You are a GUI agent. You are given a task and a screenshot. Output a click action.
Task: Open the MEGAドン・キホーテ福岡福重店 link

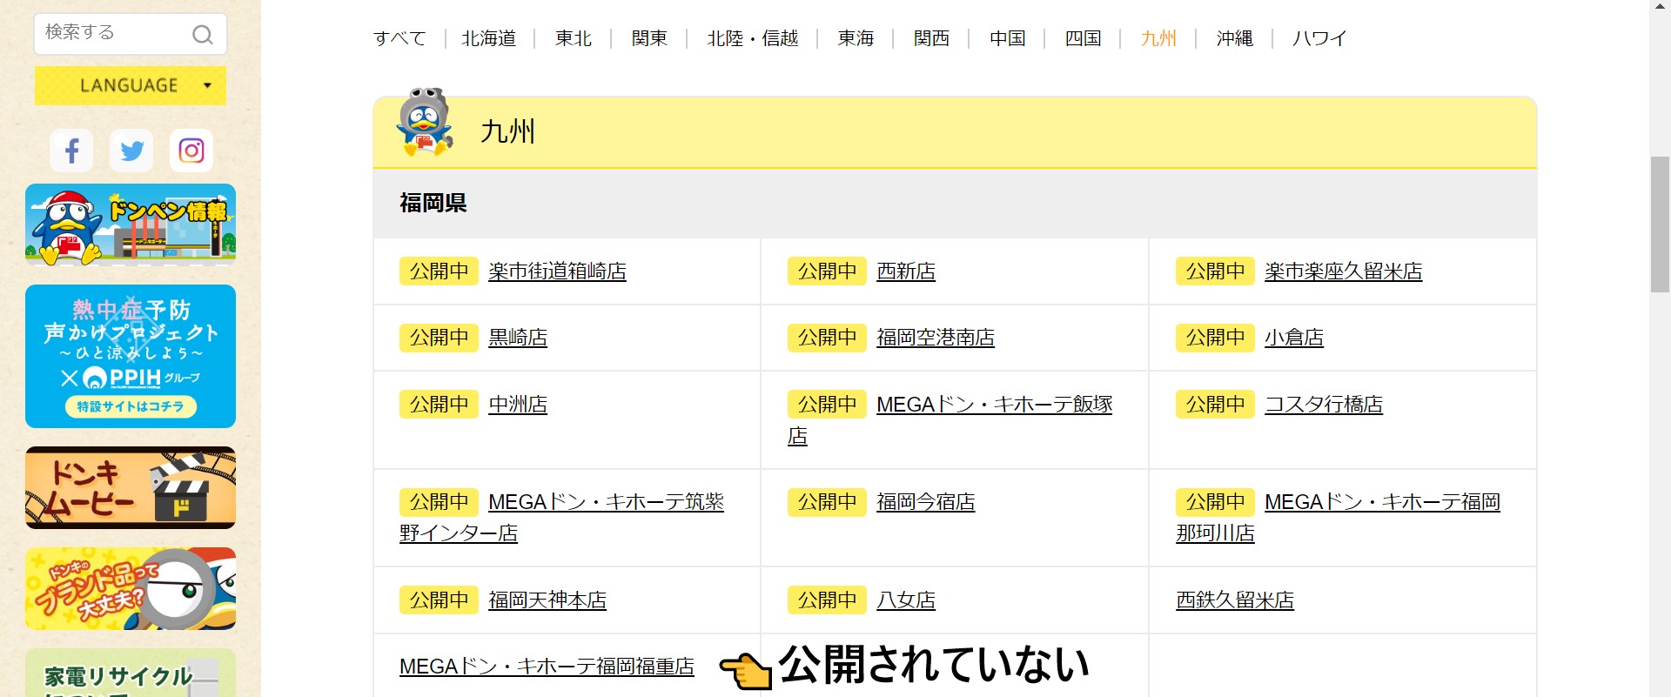547,667
